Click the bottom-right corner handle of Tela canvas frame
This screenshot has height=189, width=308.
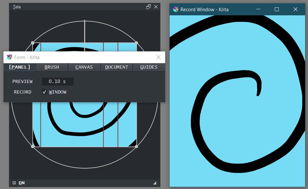(136, 147)
